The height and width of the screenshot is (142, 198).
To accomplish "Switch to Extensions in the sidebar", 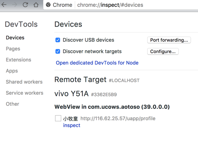I will point(18,60).
